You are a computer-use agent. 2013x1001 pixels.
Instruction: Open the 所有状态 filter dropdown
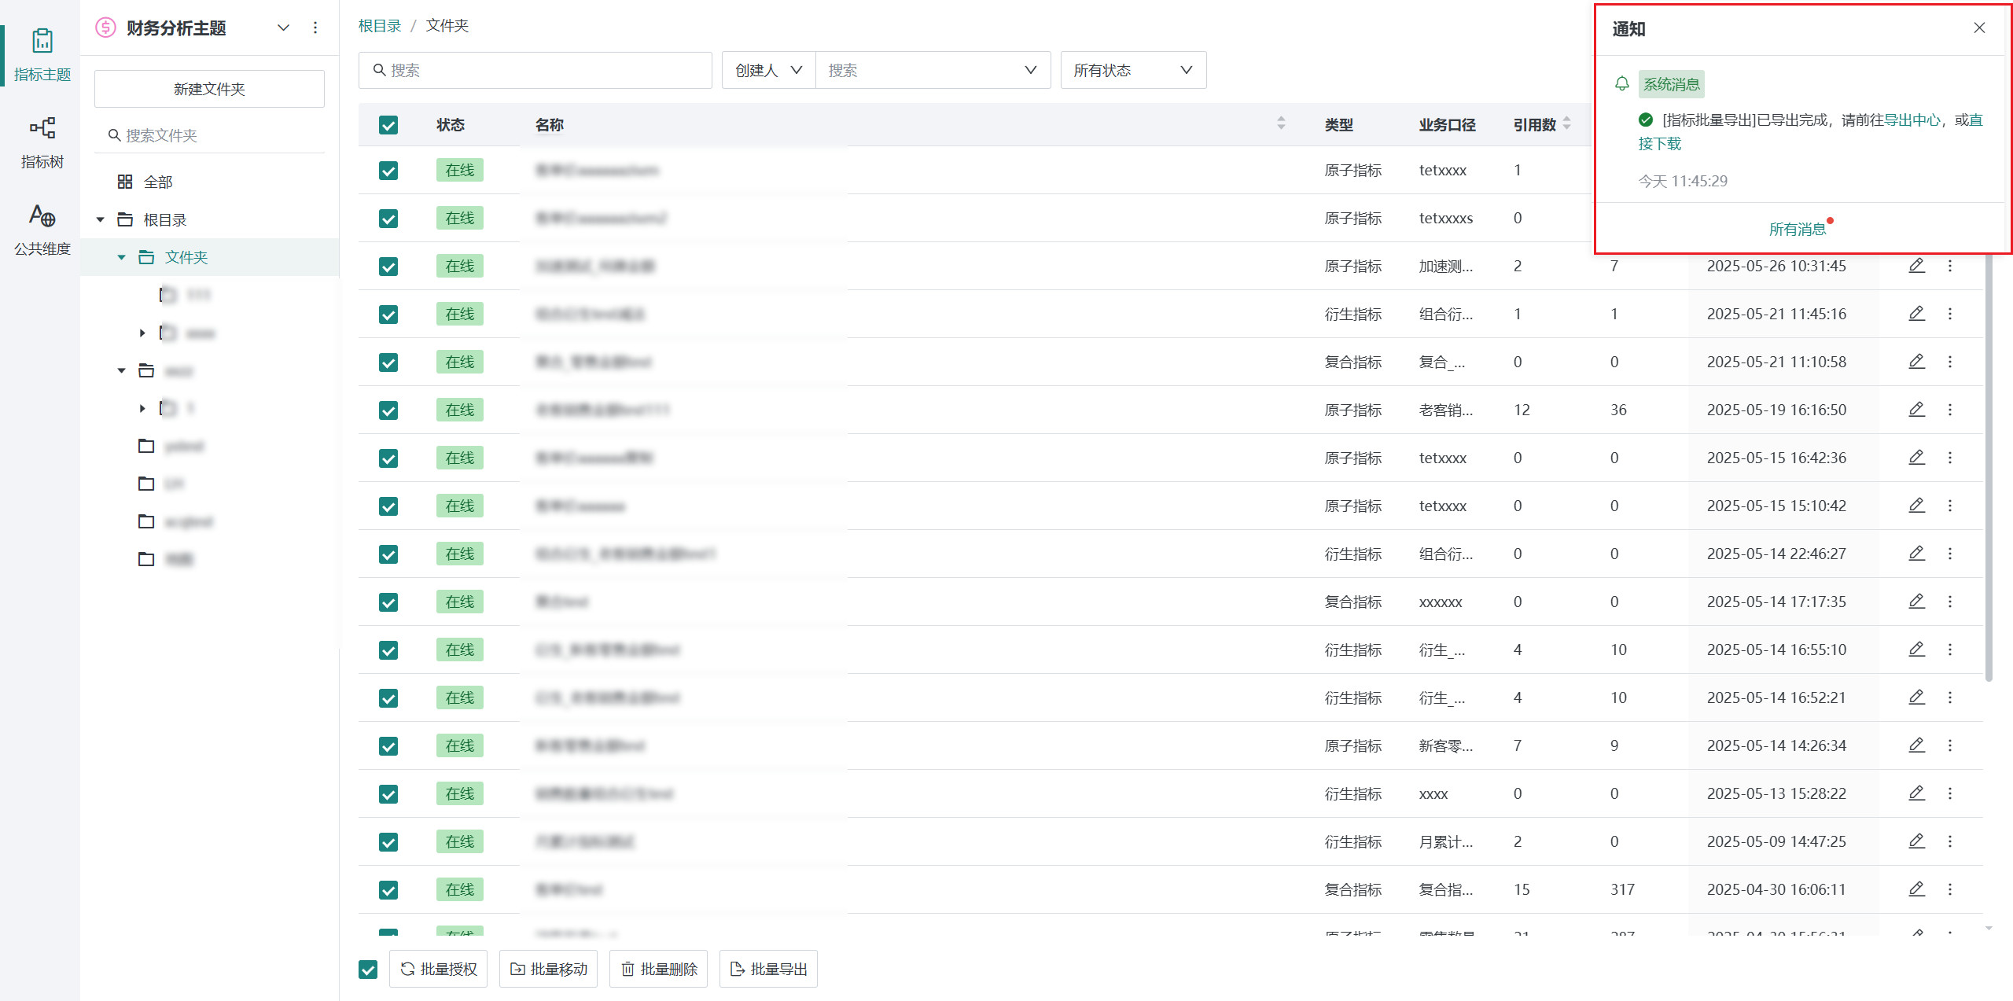(1132, 71)
